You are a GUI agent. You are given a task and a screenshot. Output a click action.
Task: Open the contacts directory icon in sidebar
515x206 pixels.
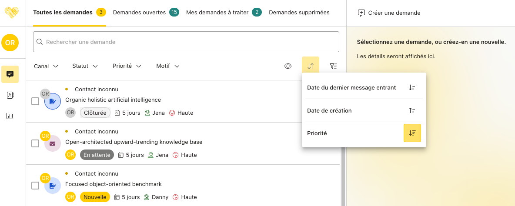click(x=10, y=95)
